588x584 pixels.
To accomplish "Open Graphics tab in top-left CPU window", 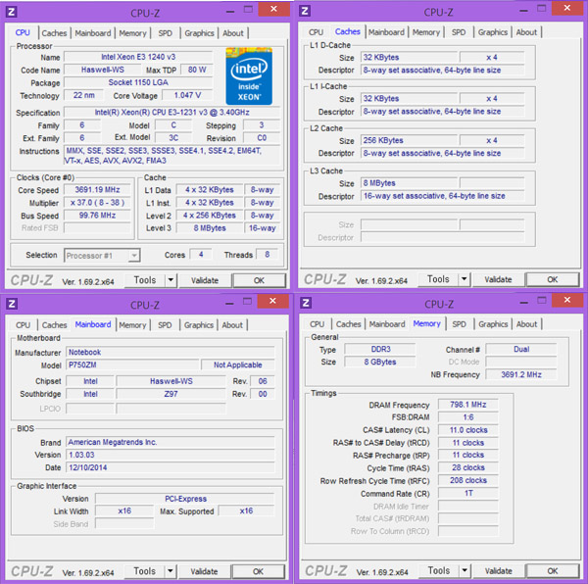I will [x=199, y=33].
